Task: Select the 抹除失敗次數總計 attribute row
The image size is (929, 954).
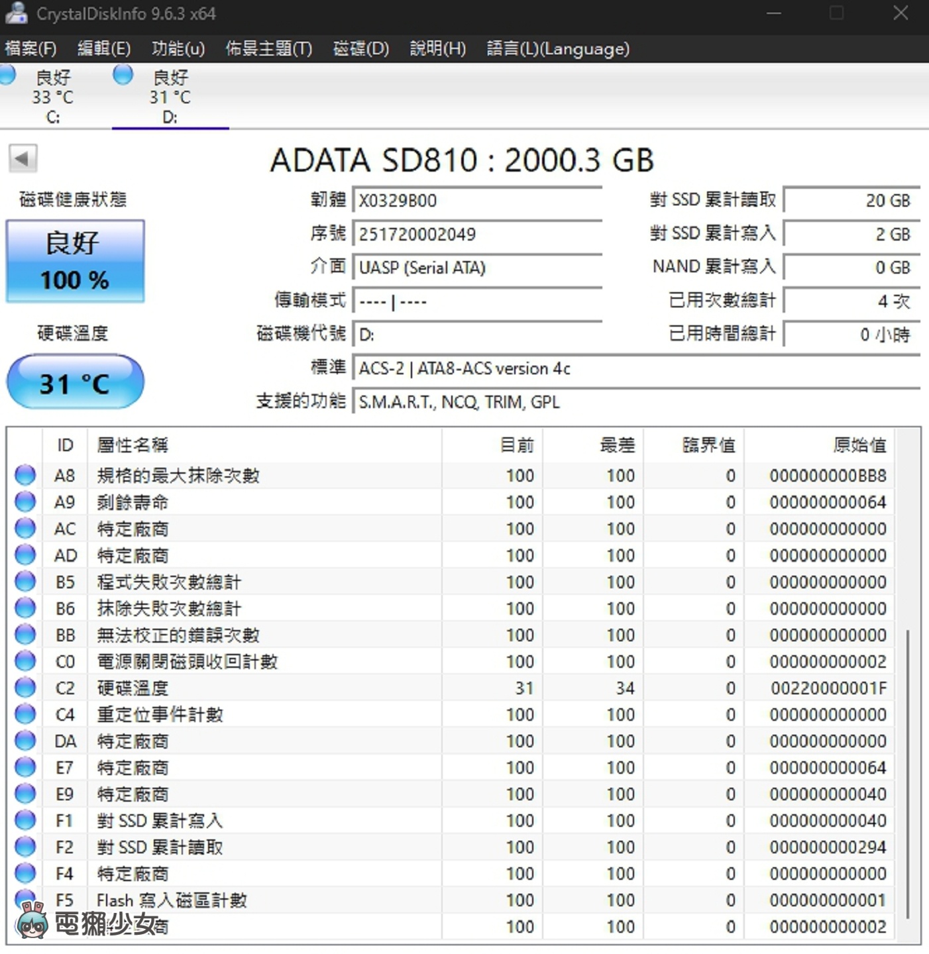Action: 451,608
